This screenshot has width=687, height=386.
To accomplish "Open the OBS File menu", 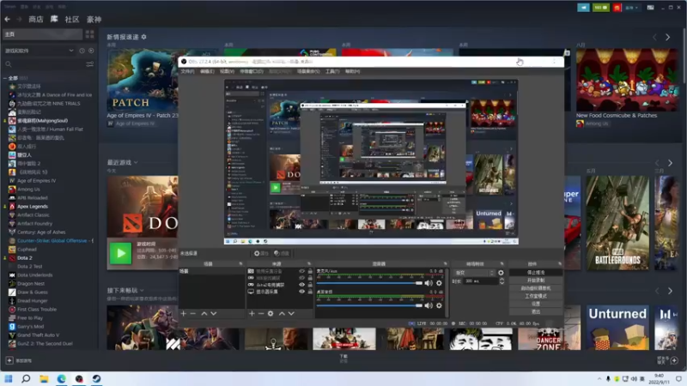I will [x=187, y=71].
